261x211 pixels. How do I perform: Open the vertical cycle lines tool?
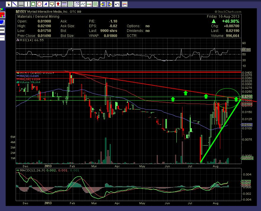[x=71, y=4]
